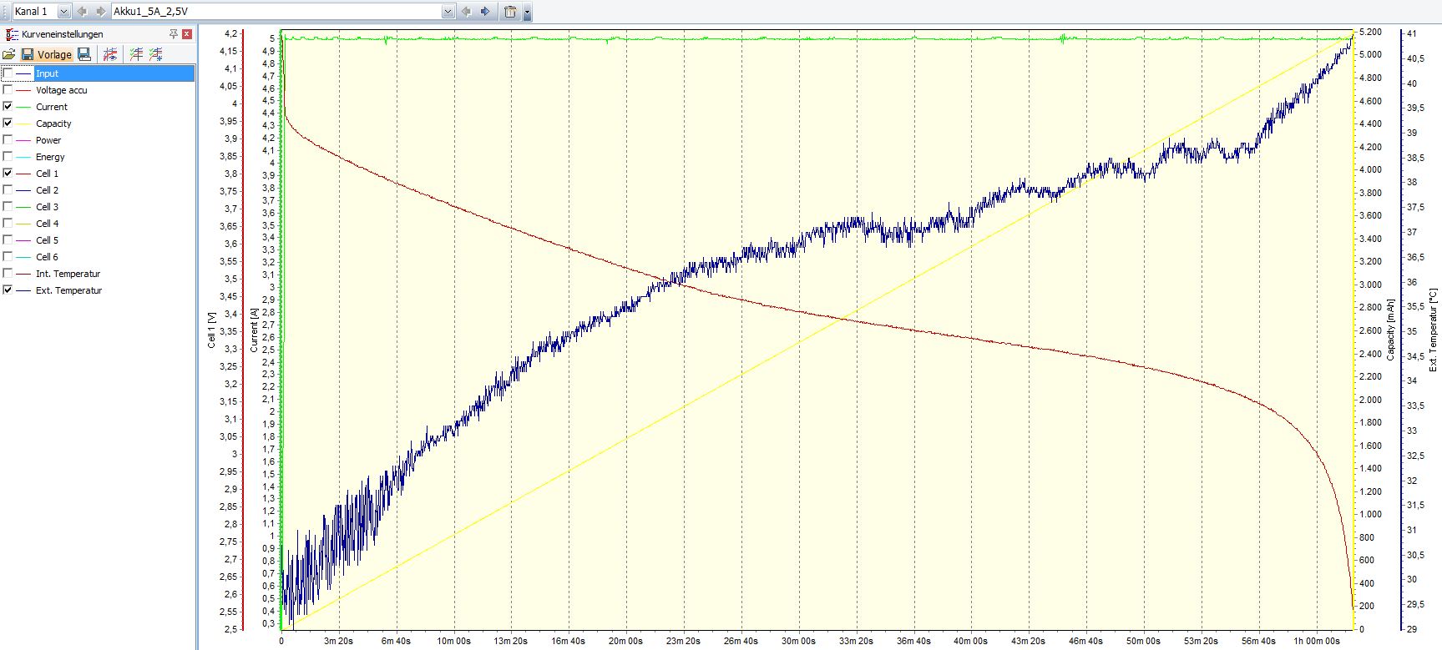Click the 30m 00s time axis label
The width and height of the screenshot is (1442, 650).
(798, 641)
